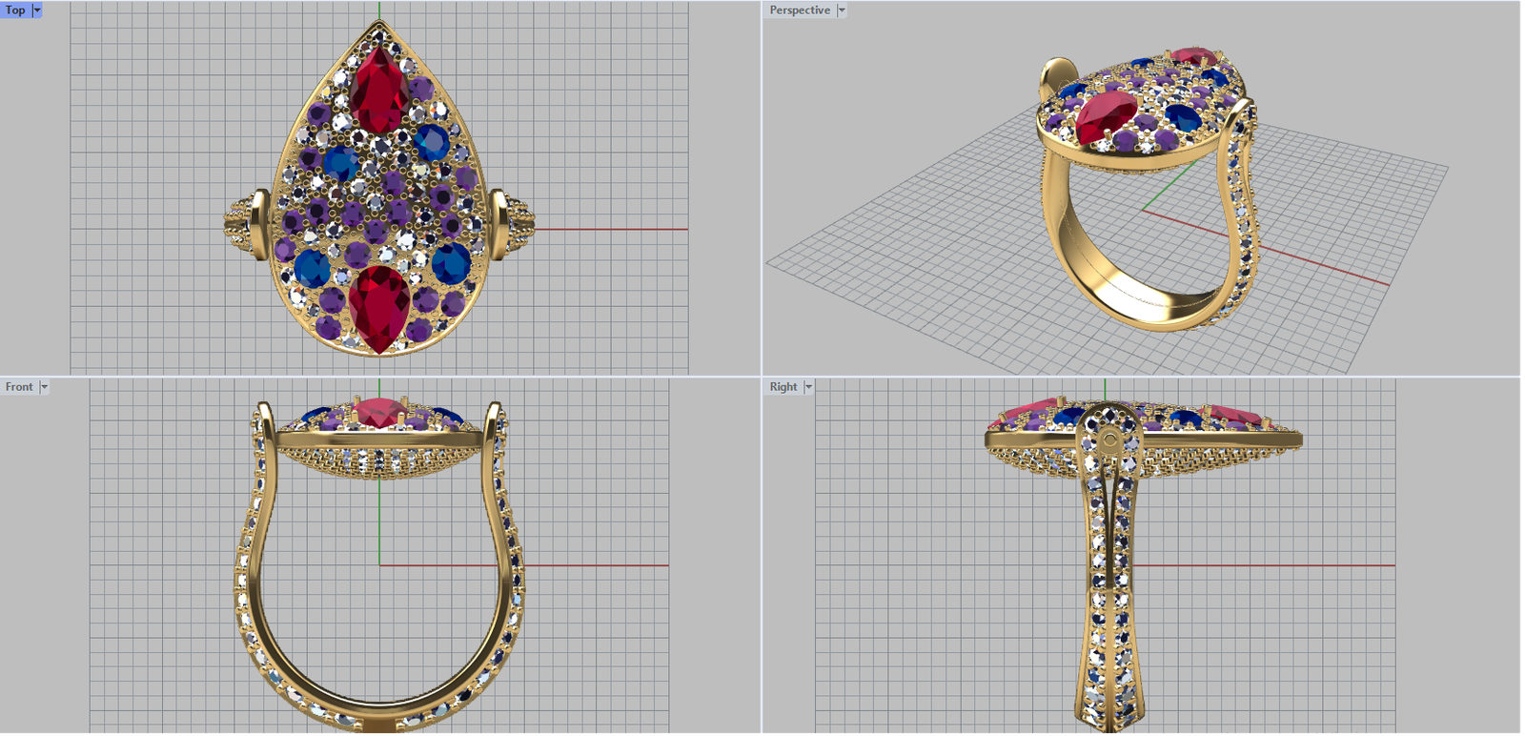Select the upper pear ruby in Top view
This screenshot has height=736, width=1525.
[x=378, y=92]
